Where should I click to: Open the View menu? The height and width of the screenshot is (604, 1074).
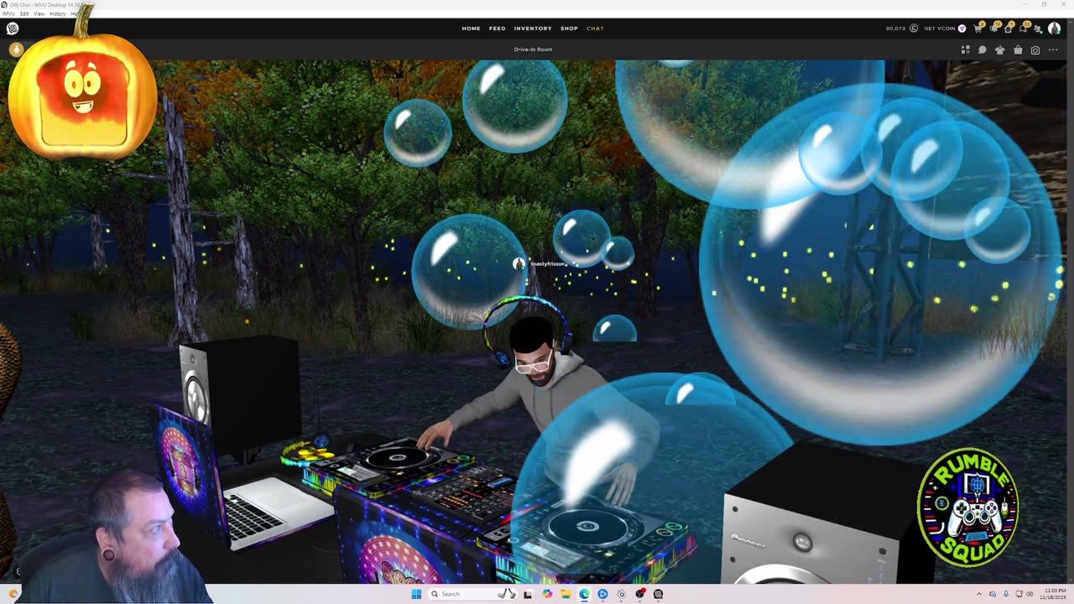pos(39,13)
